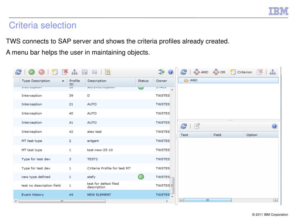Add an AND node to the criteria

(x=201, y=72)
